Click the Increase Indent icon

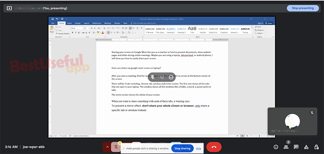126,28
